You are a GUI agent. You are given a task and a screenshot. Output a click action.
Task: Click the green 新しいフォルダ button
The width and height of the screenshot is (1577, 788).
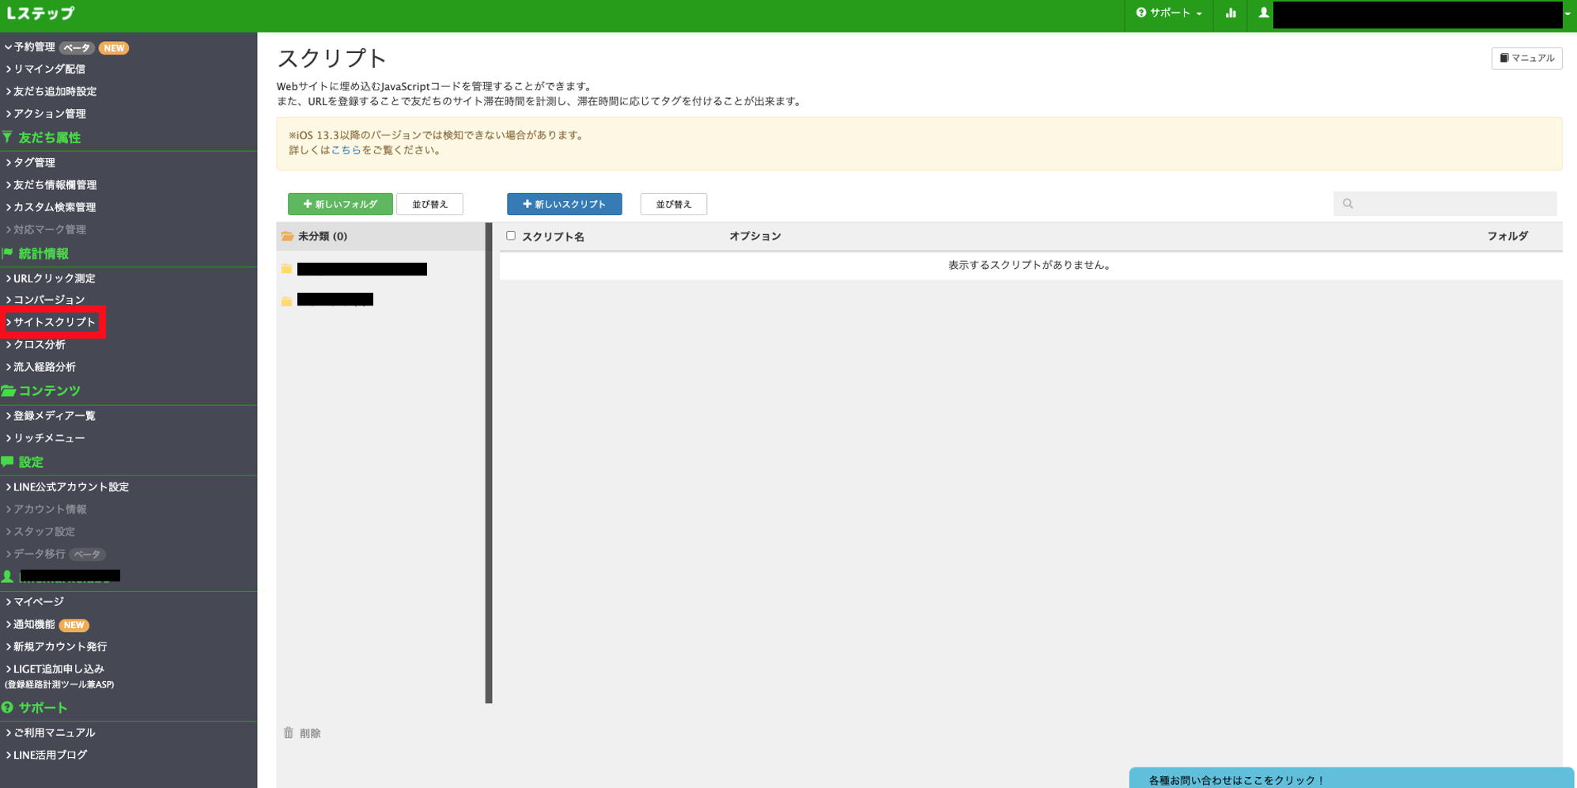click(x=340, y=204)
